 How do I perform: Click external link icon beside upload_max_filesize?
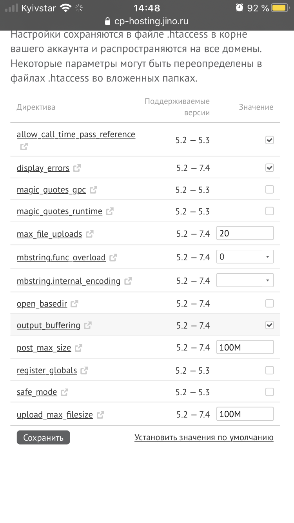pyautogui.click(x=101, y=414)
